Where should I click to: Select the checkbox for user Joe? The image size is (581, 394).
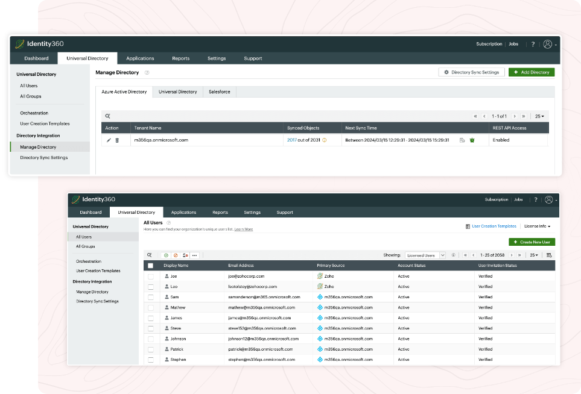pos(150,276)
